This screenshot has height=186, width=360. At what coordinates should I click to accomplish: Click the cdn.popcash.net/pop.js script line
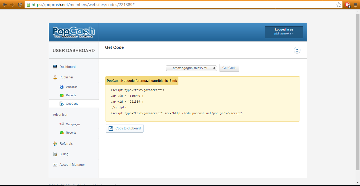click(177, 113)
